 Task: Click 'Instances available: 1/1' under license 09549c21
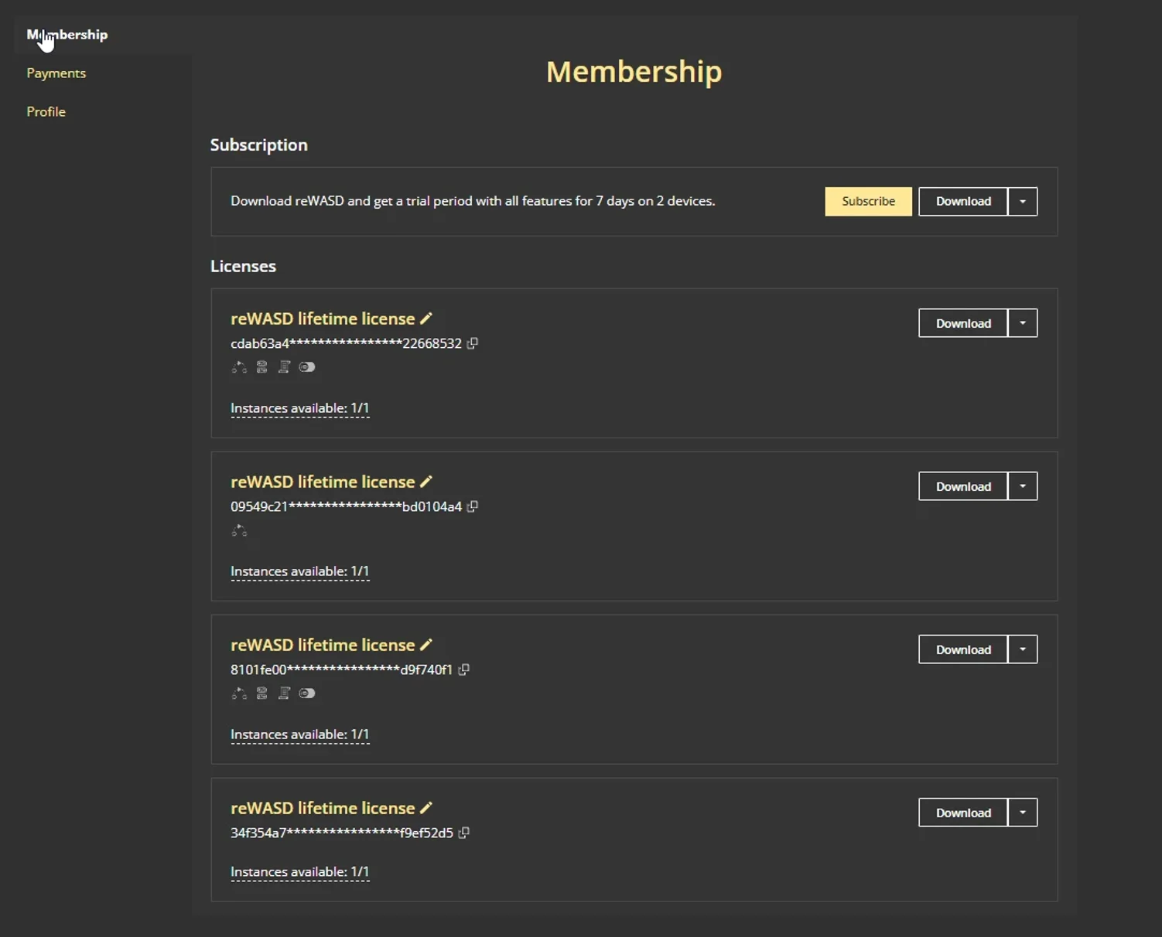[300, 571]
